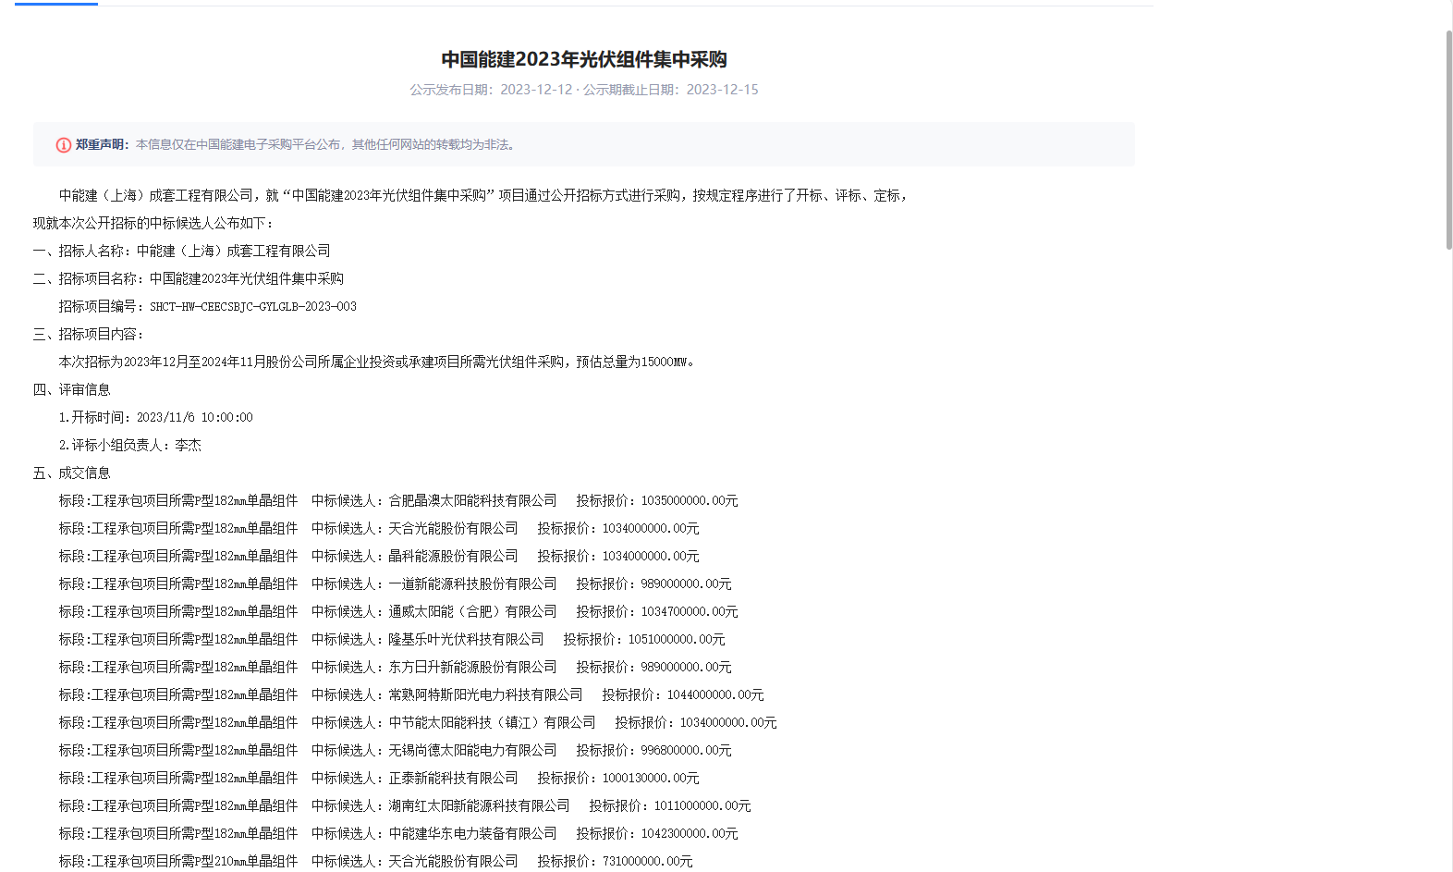Click the bold 郑重声明 label
Image resolution: width=1453 pixels, height=872 pixels.
point(103,144)
